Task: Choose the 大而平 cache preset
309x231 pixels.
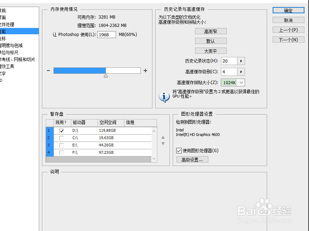Action: point(211,51)
